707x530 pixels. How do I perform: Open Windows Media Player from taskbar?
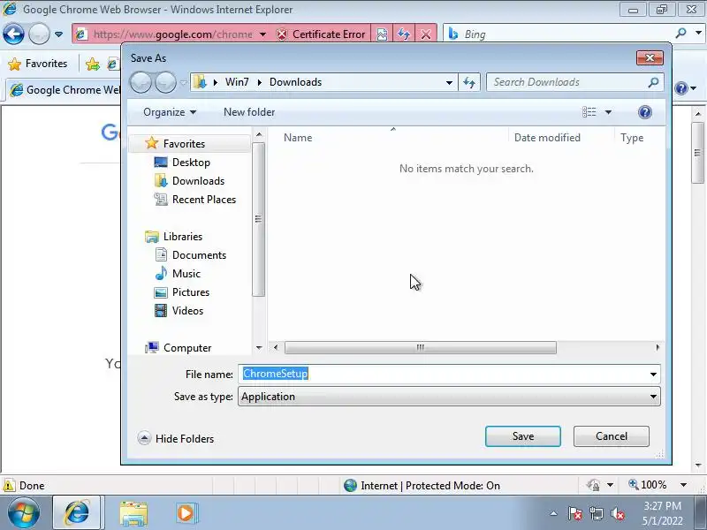pos(186,513)
